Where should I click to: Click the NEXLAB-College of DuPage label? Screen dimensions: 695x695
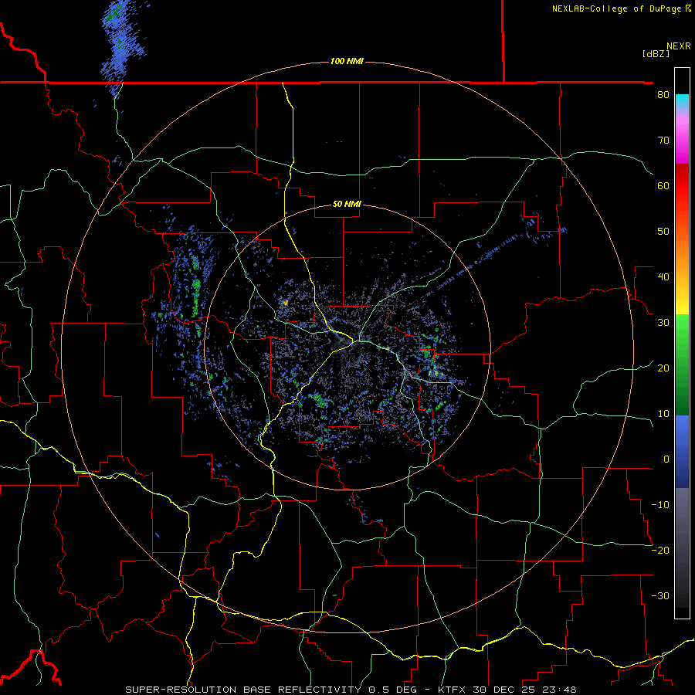pyautogui.click(x=616, y=8)
